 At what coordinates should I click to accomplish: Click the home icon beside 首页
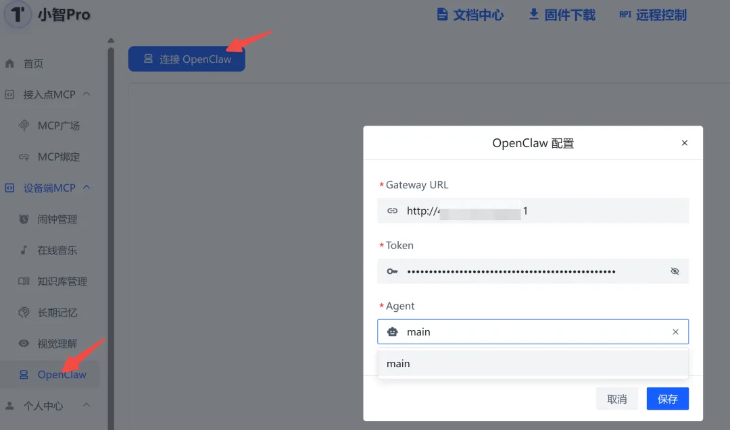tap(9, 63)
